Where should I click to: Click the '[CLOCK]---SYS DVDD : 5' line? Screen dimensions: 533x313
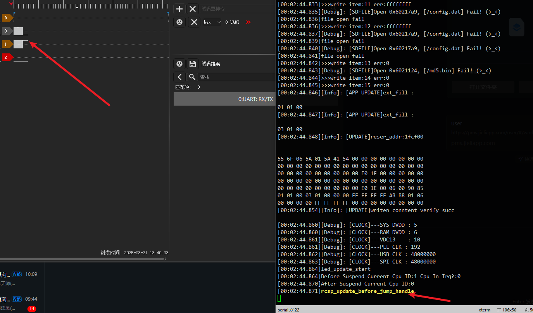tap(347, 225)
